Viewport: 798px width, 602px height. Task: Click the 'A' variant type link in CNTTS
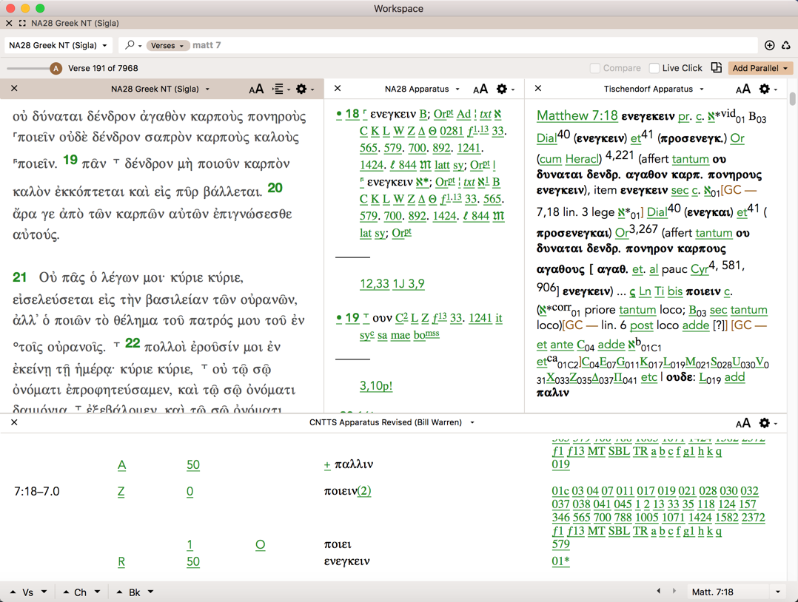click(x=121, y=465)
